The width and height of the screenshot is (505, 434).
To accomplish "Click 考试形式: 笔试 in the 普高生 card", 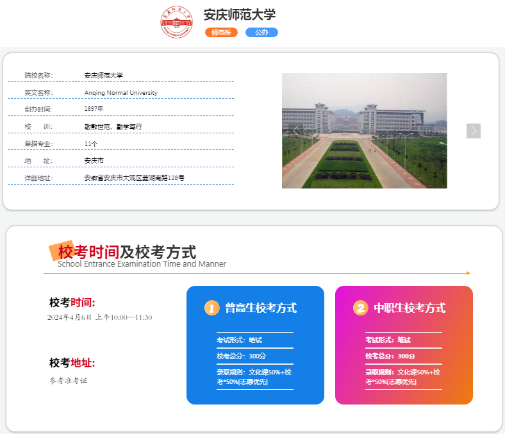I will pos(239,340).
